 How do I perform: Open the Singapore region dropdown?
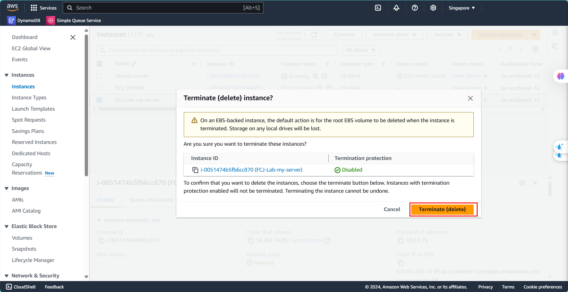pyautogui.click(x=462, y=8)
